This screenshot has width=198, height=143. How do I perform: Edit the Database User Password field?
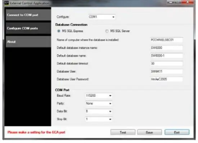166,79
